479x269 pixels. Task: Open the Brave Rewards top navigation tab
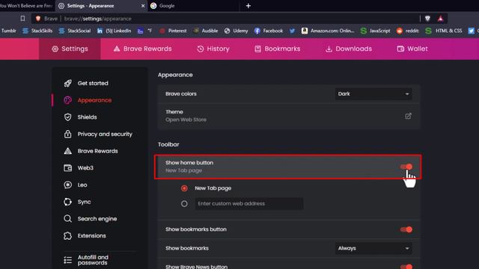142,49
